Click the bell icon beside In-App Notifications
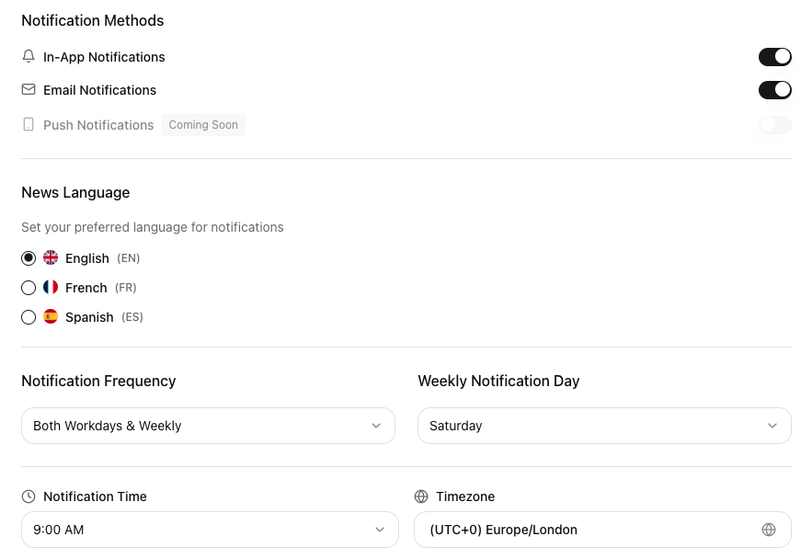This screenshot has width=812, height=559. point(29,57)
